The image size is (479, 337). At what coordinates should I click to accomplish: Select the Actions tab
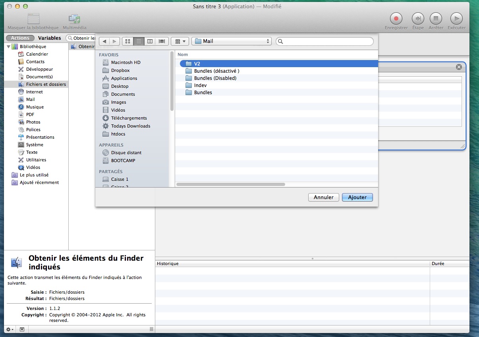(20, 38)
